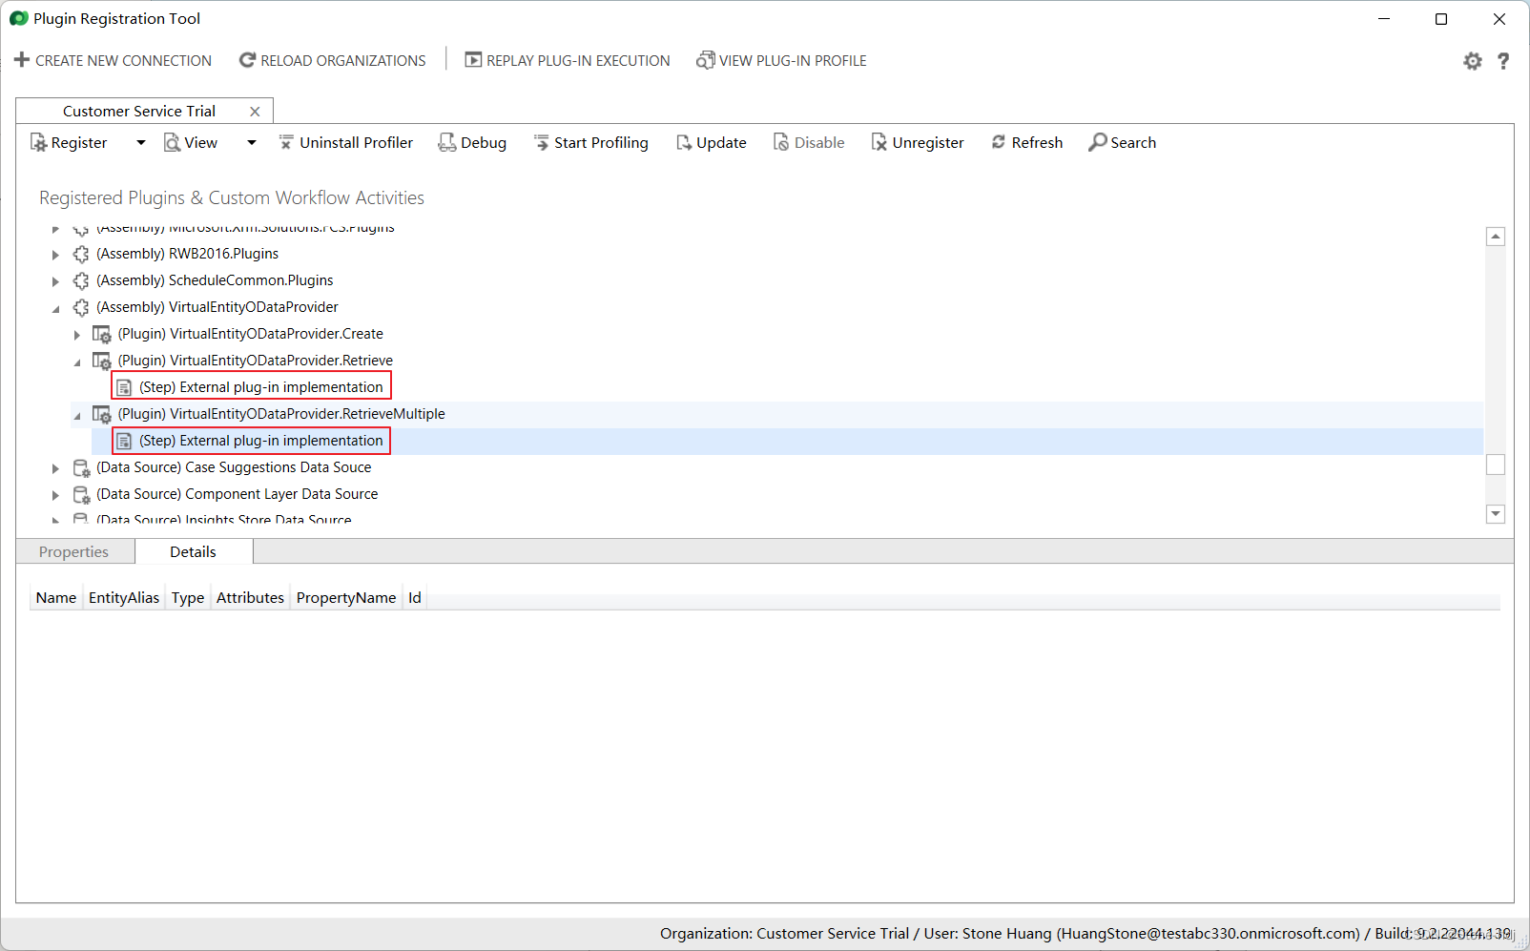Click Create New Connection

pos(113,60)
